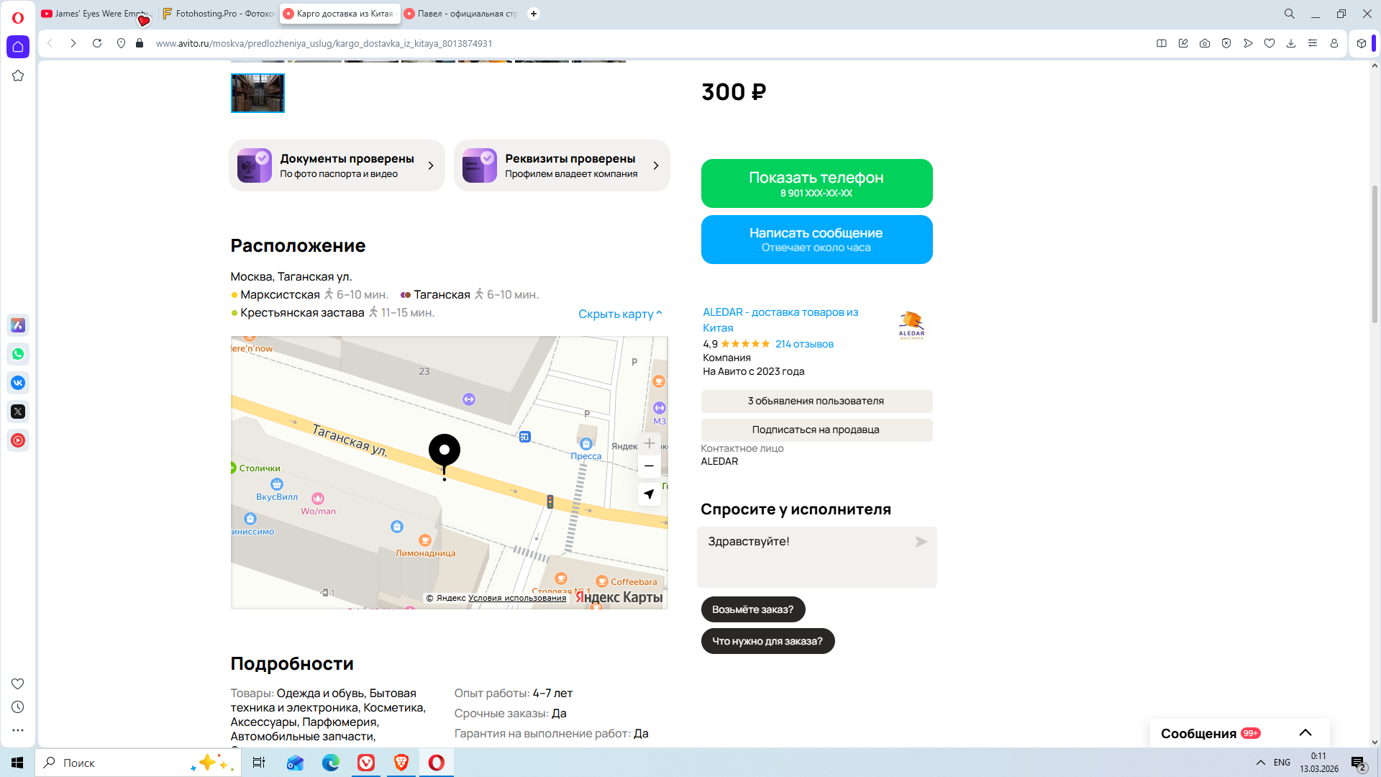Click the map zoom-in plus button
Image resolution: width=1381 pixels, height=777 pixels.
[649, 443]
